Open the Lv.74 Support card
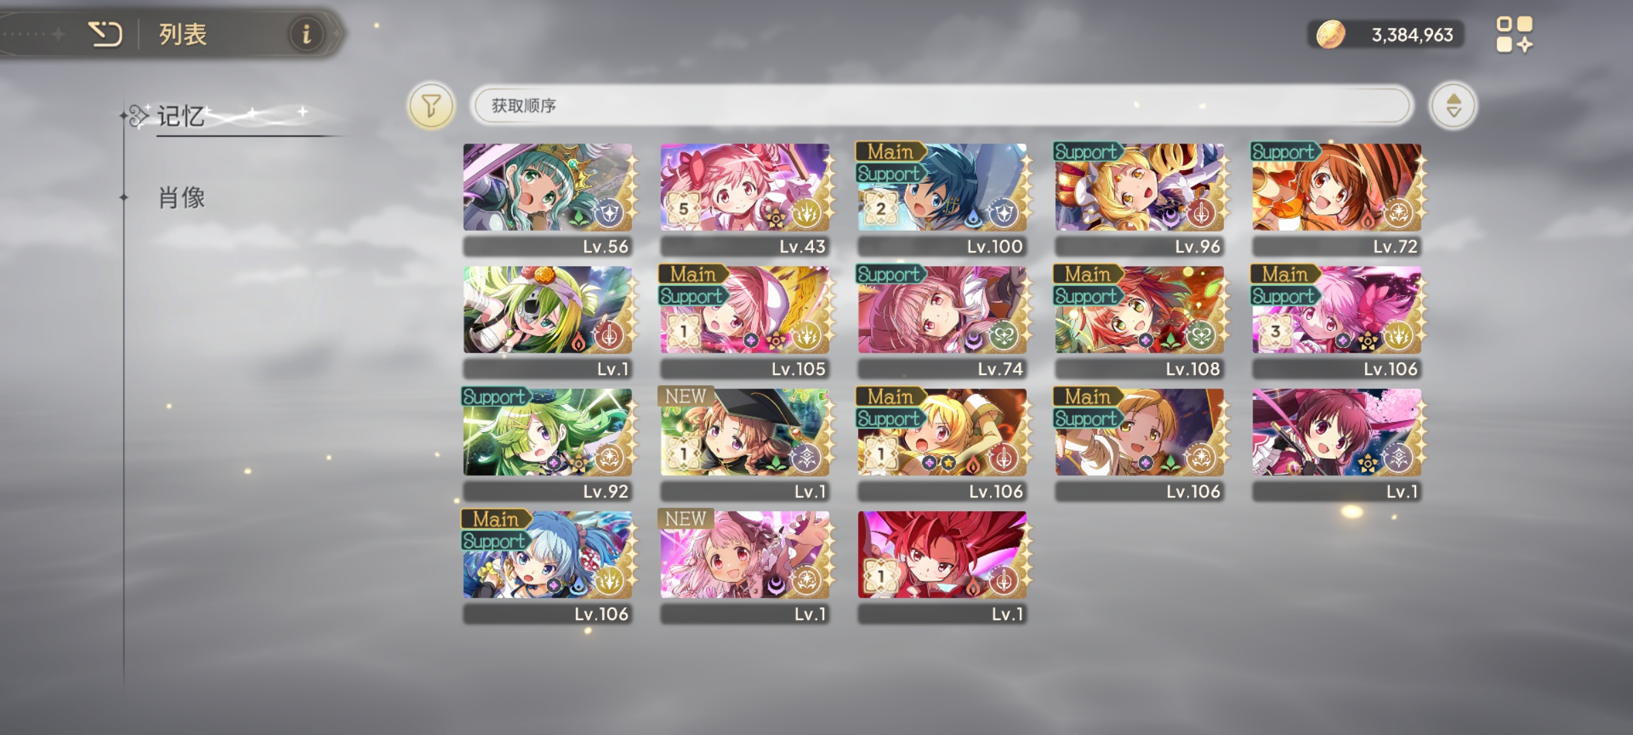The height and width of the screenshot is (735, 1633). 943,321
